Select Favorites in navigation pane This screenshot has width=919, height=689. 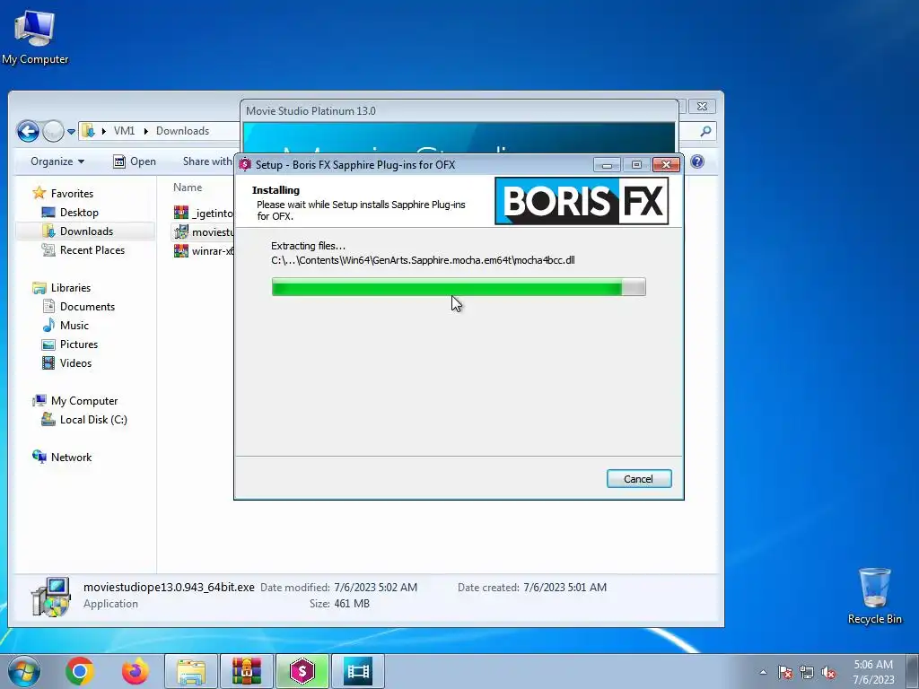(64, 194)
